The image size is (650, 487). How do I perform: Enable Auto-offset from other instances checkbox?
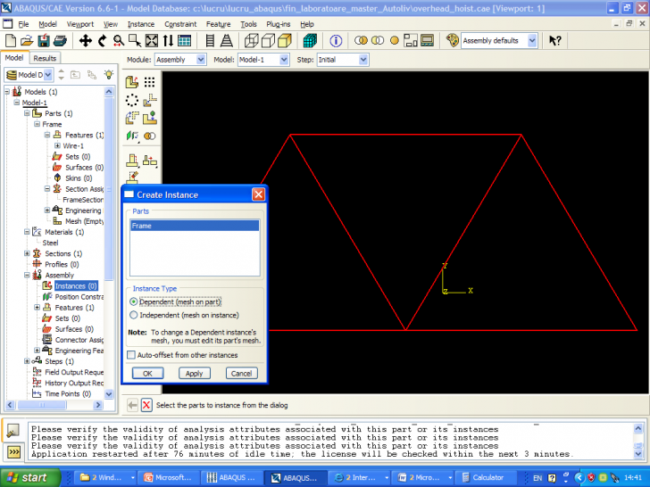tap(132, 355)
